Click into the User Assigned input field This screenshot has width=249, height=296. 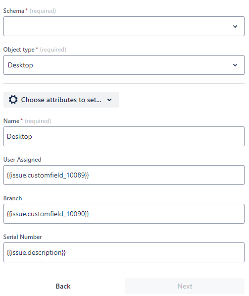124,175
